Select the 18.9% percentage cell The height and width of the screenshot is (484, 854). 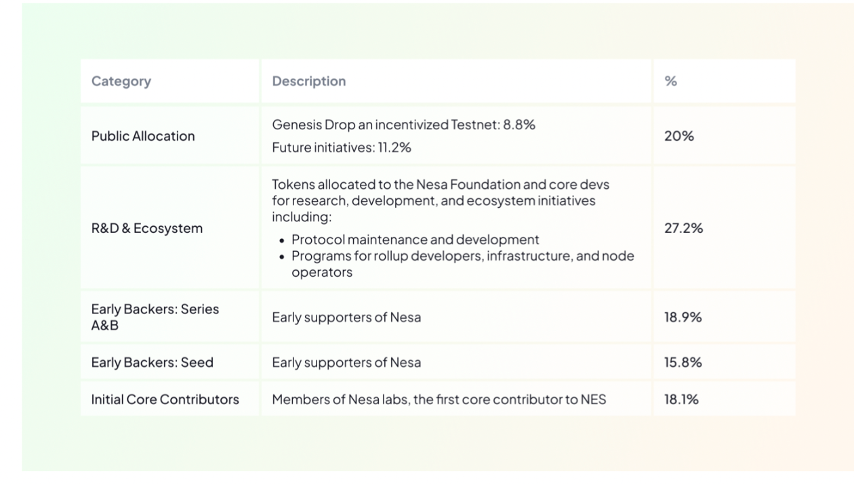(x=683, y=317)
